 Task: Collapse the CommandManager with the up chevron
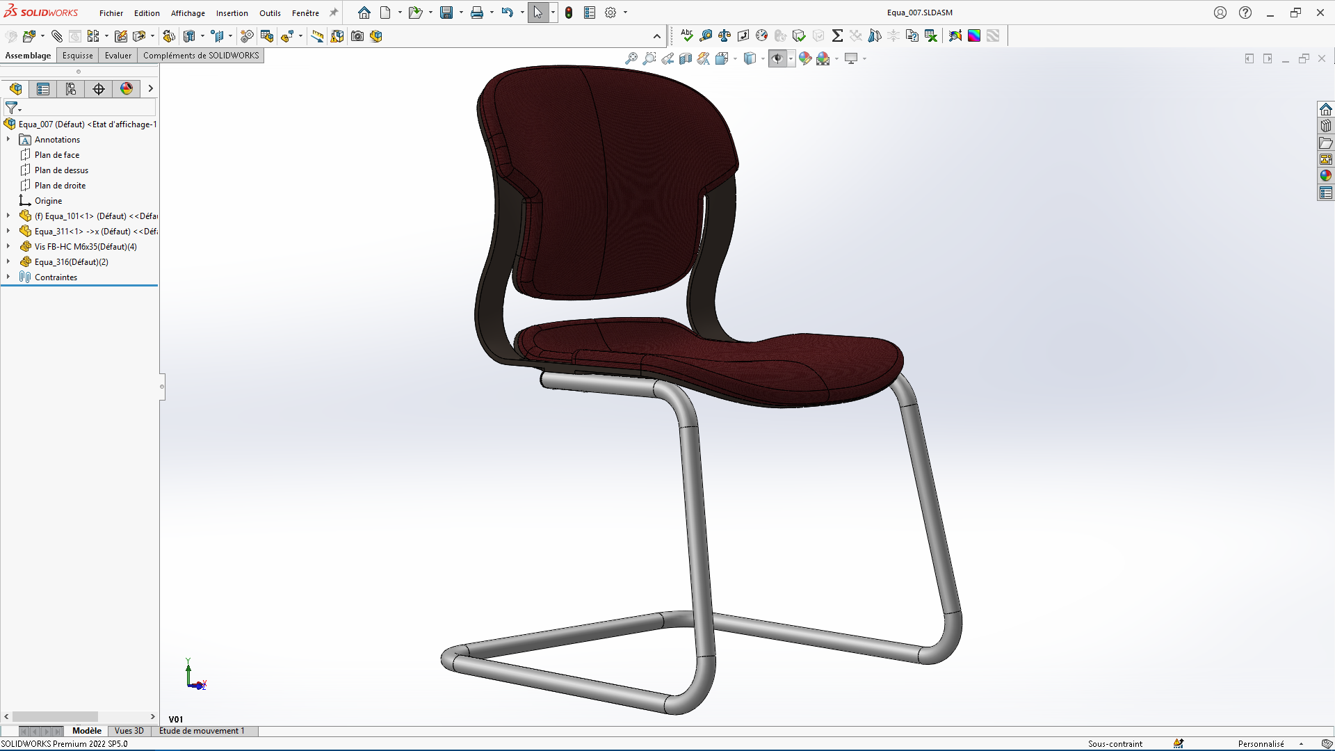657,36
